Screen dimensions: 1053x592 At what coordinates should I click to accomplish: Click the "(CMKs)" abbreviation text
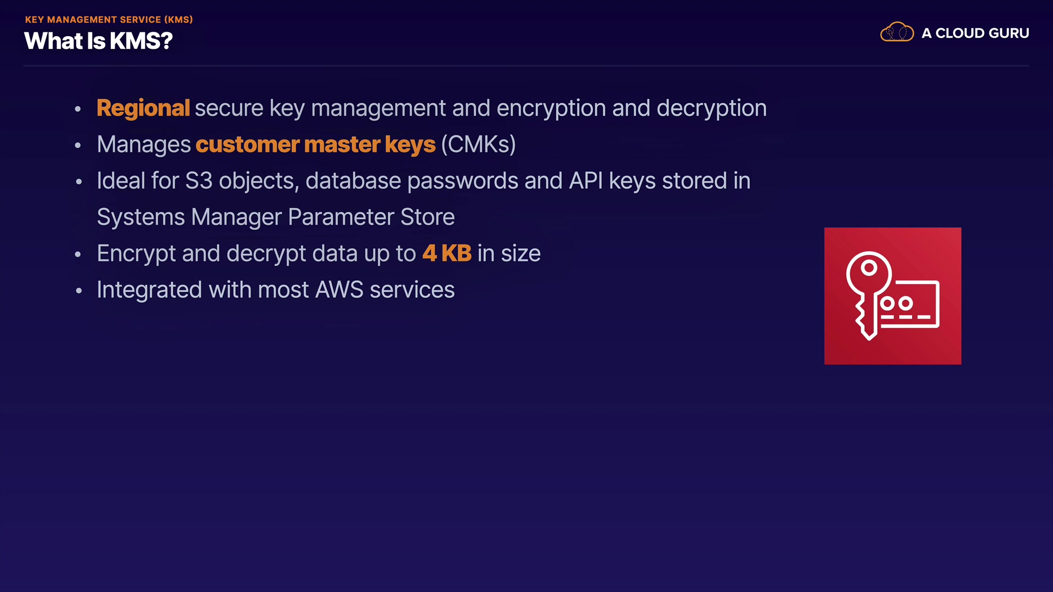click(x=478, y=145)
